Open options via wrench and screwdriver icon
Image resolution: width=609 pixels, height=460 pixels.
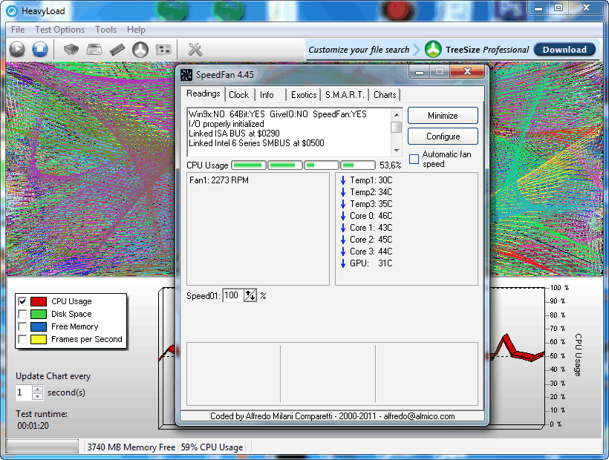(x=195, y=50)
